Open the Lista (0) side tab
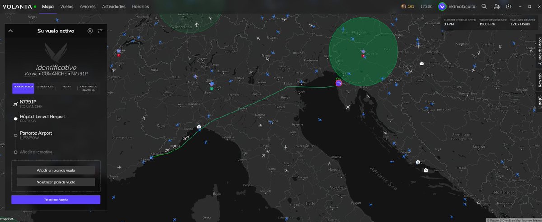Viewport: 542px width, 222px height. coord(539,103)
